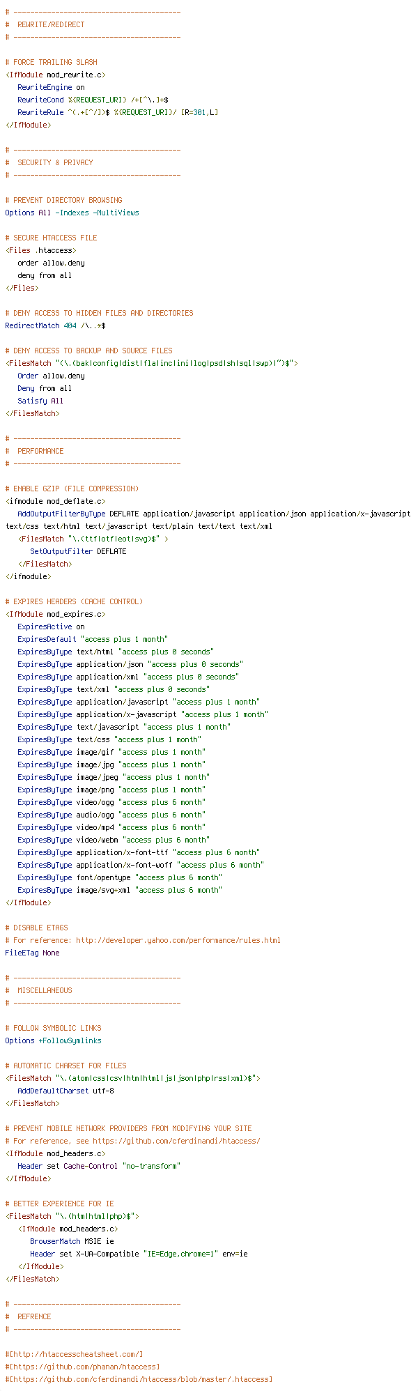Screen dimensions: 418x1391
Task: Click the ExpiresByType image/gif line
Action: point(111,752)
